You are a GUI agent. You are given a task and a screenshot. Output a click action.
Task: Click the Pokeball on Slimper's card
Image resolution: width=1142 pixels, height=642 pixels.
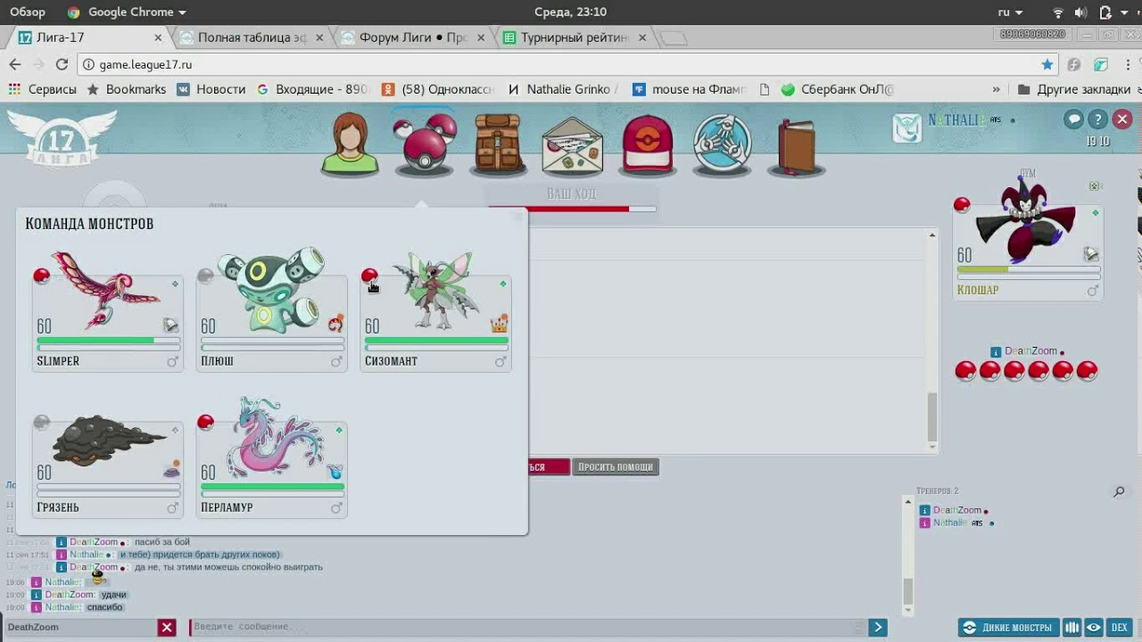[x=41, y=276]
